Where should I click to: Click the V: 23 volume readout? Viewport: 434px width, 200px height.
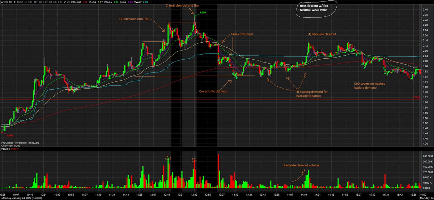pyautogui.click(x=67, y=2)
